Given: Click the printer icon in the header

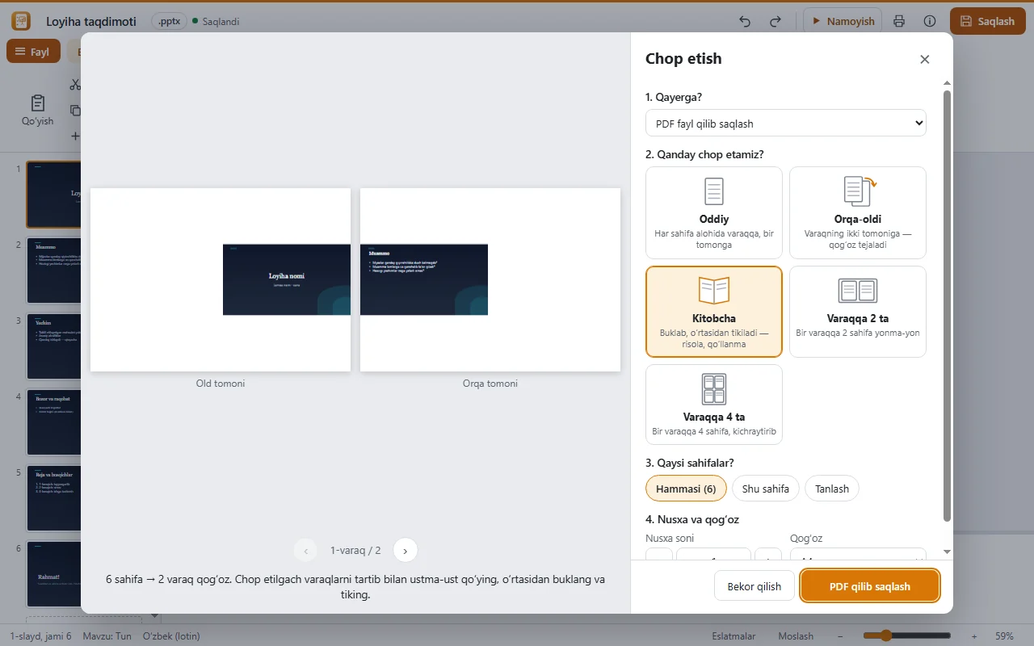Looking at the screenshot, I should [x=899, y=22].
